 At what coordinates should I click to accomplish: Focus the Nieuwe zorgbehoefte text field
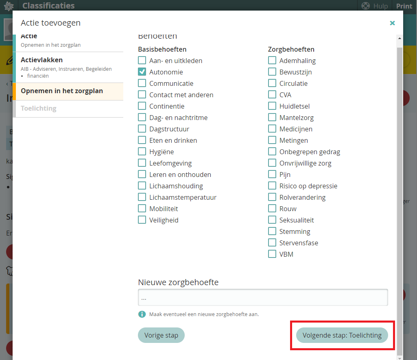263,297
